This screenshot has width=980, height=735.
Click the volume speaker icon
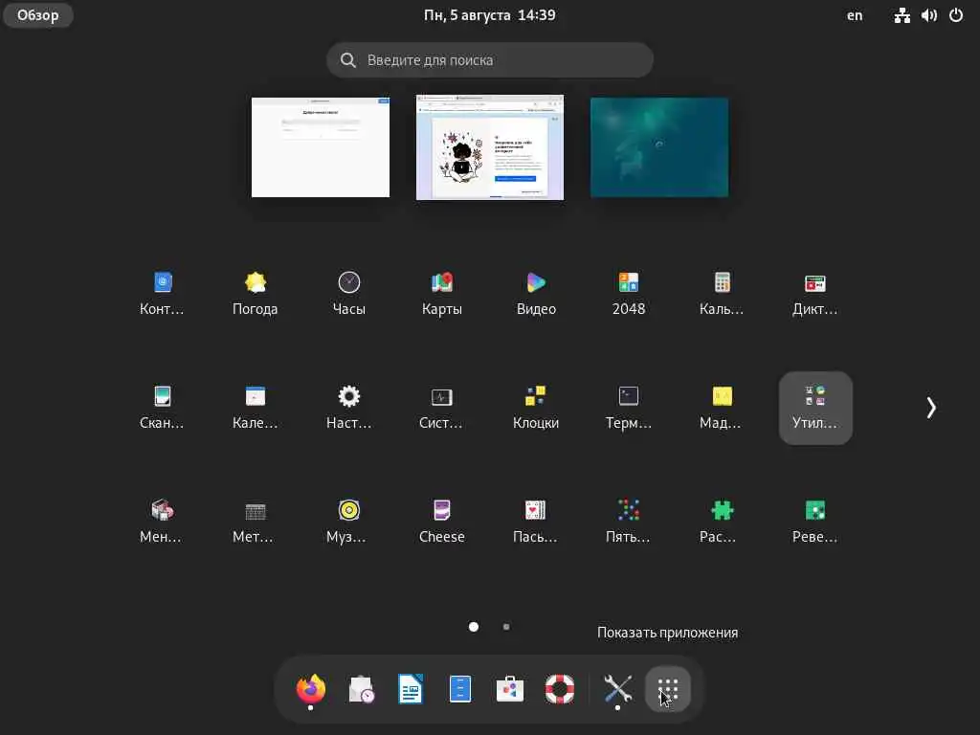(x=928, y=15)
